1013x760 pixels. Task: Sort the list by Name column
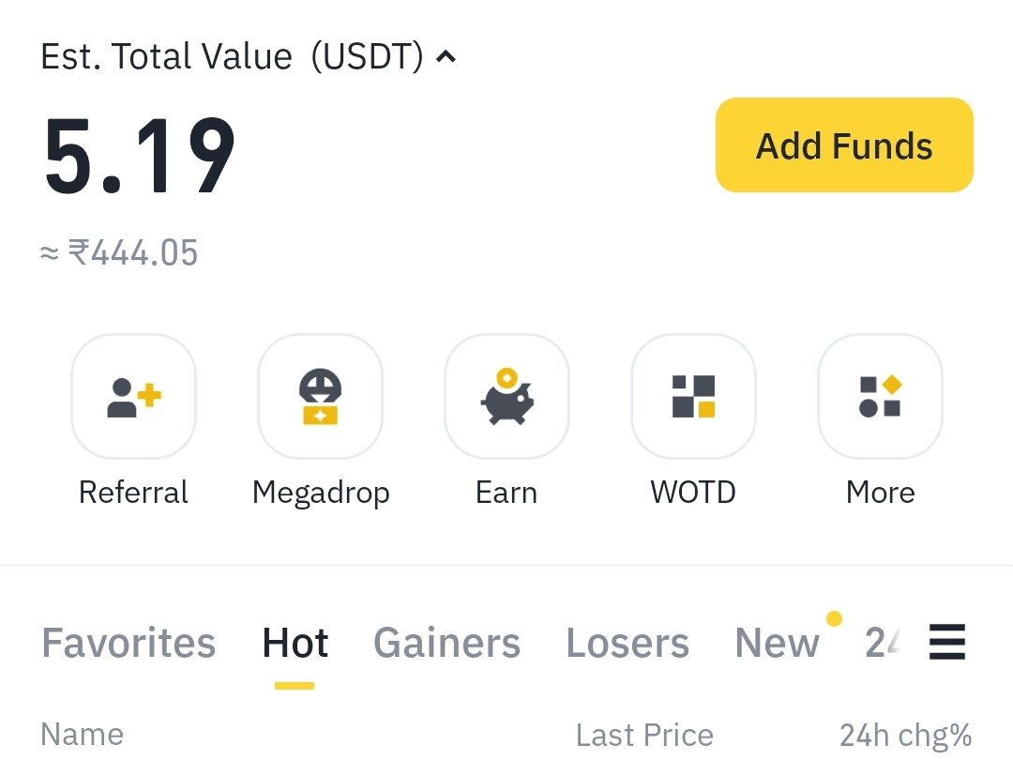pos(82,735)
